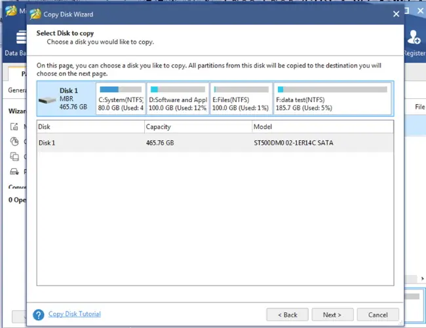Image resolution: width=426 pixels, height=328 pixels.
Task: Select the Disk 1 drive icon
Action: [47, 100]
